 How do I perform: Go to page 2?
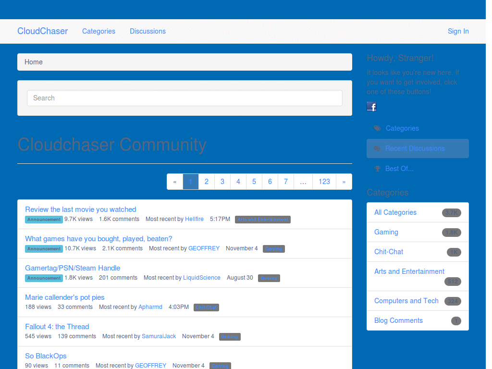(x=207, y=182)
